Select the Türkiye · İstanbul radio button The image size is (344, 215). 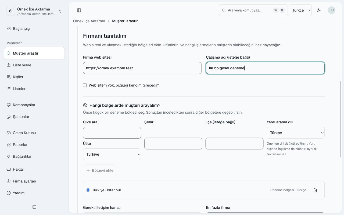(88, 190)
